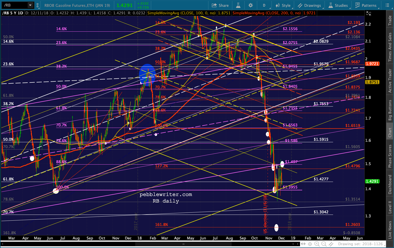
Task: Open the symbol dropdown arrow next to /RB
Action: (30, 5)
